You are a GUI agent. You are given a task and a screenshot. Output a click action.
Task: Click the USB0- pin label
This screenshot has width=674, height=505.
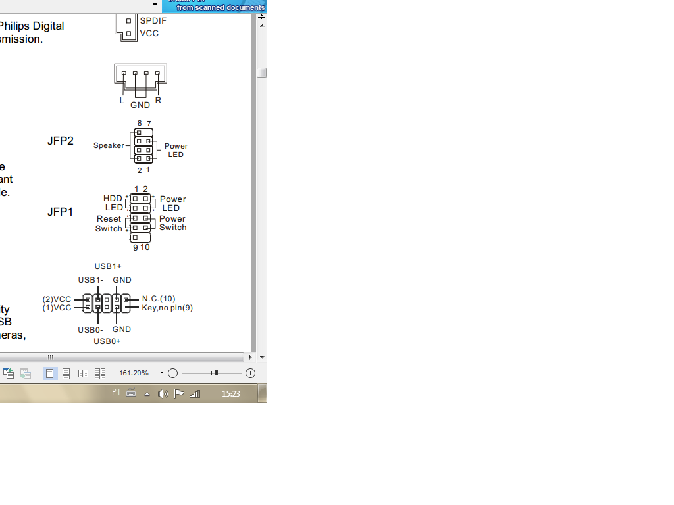90,330
